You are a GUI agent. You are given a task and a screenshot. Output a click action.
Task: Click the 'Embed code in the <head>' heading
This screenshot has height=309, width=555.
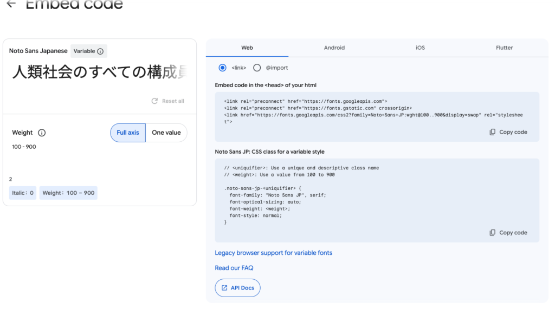pos(266,85)
